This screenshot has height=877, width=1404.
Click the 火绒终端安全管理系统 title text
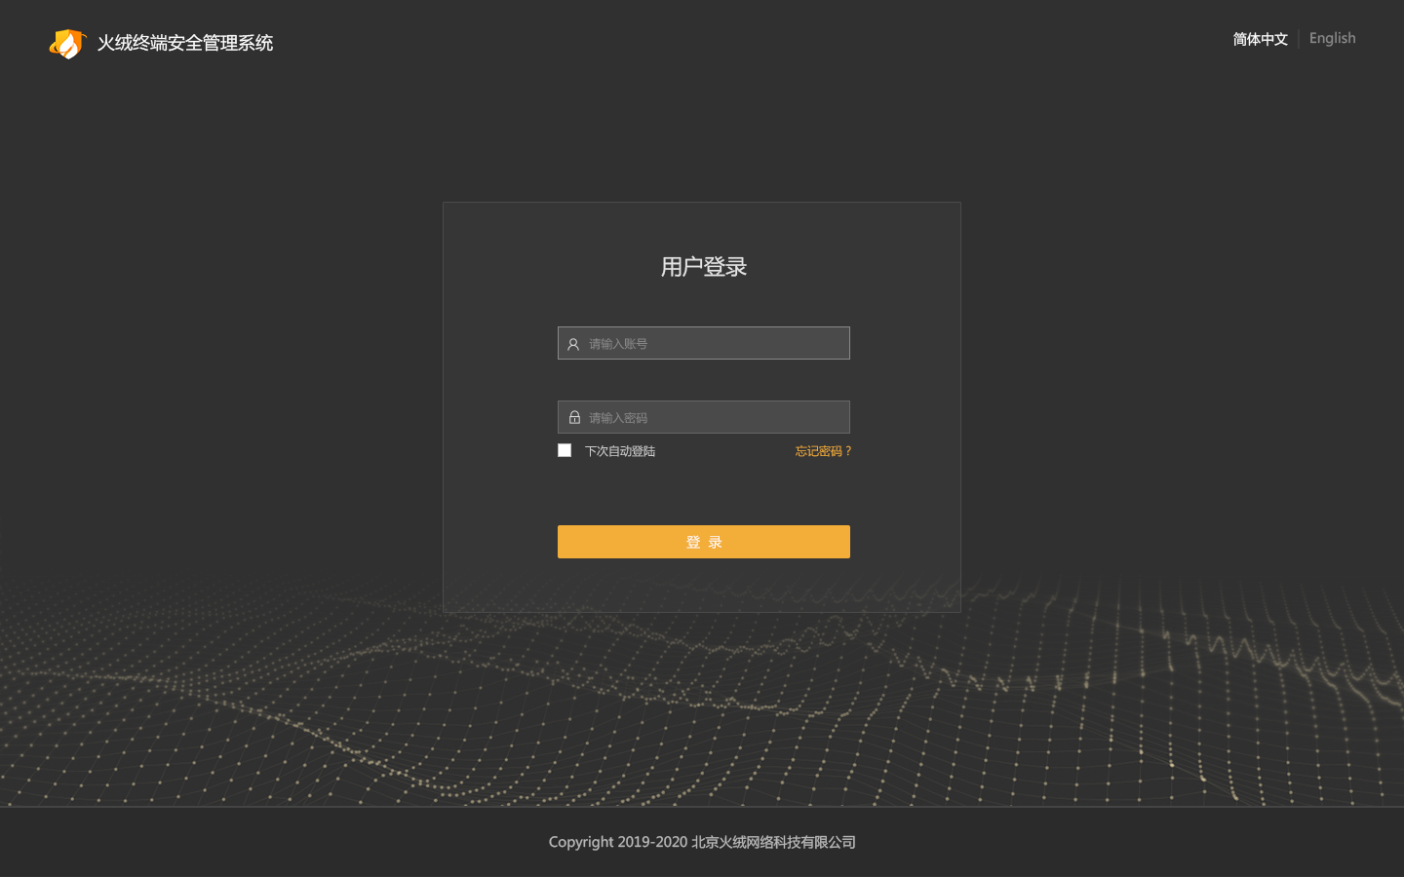coord(185,43)
